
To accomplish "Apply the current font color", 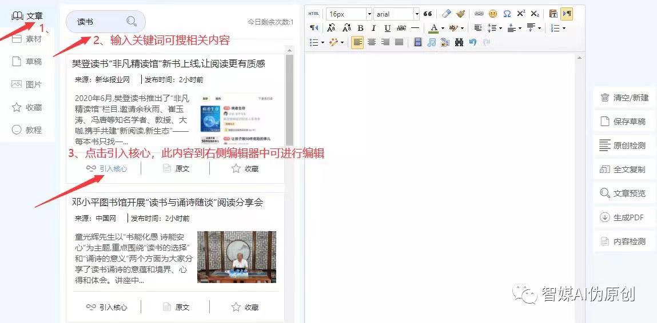I will click(x=433, y=28).
